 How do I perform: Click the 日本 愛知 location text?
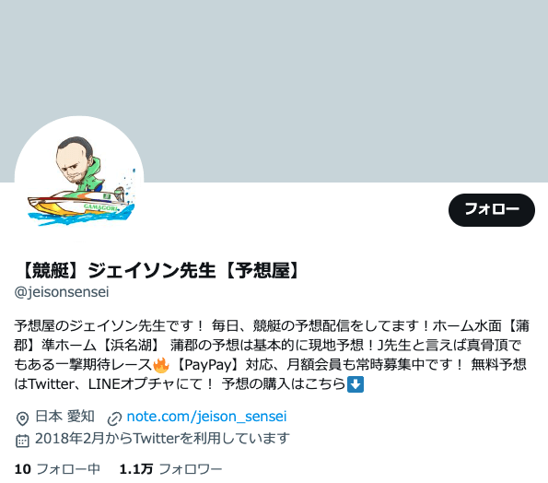click(x=65, y=417)
